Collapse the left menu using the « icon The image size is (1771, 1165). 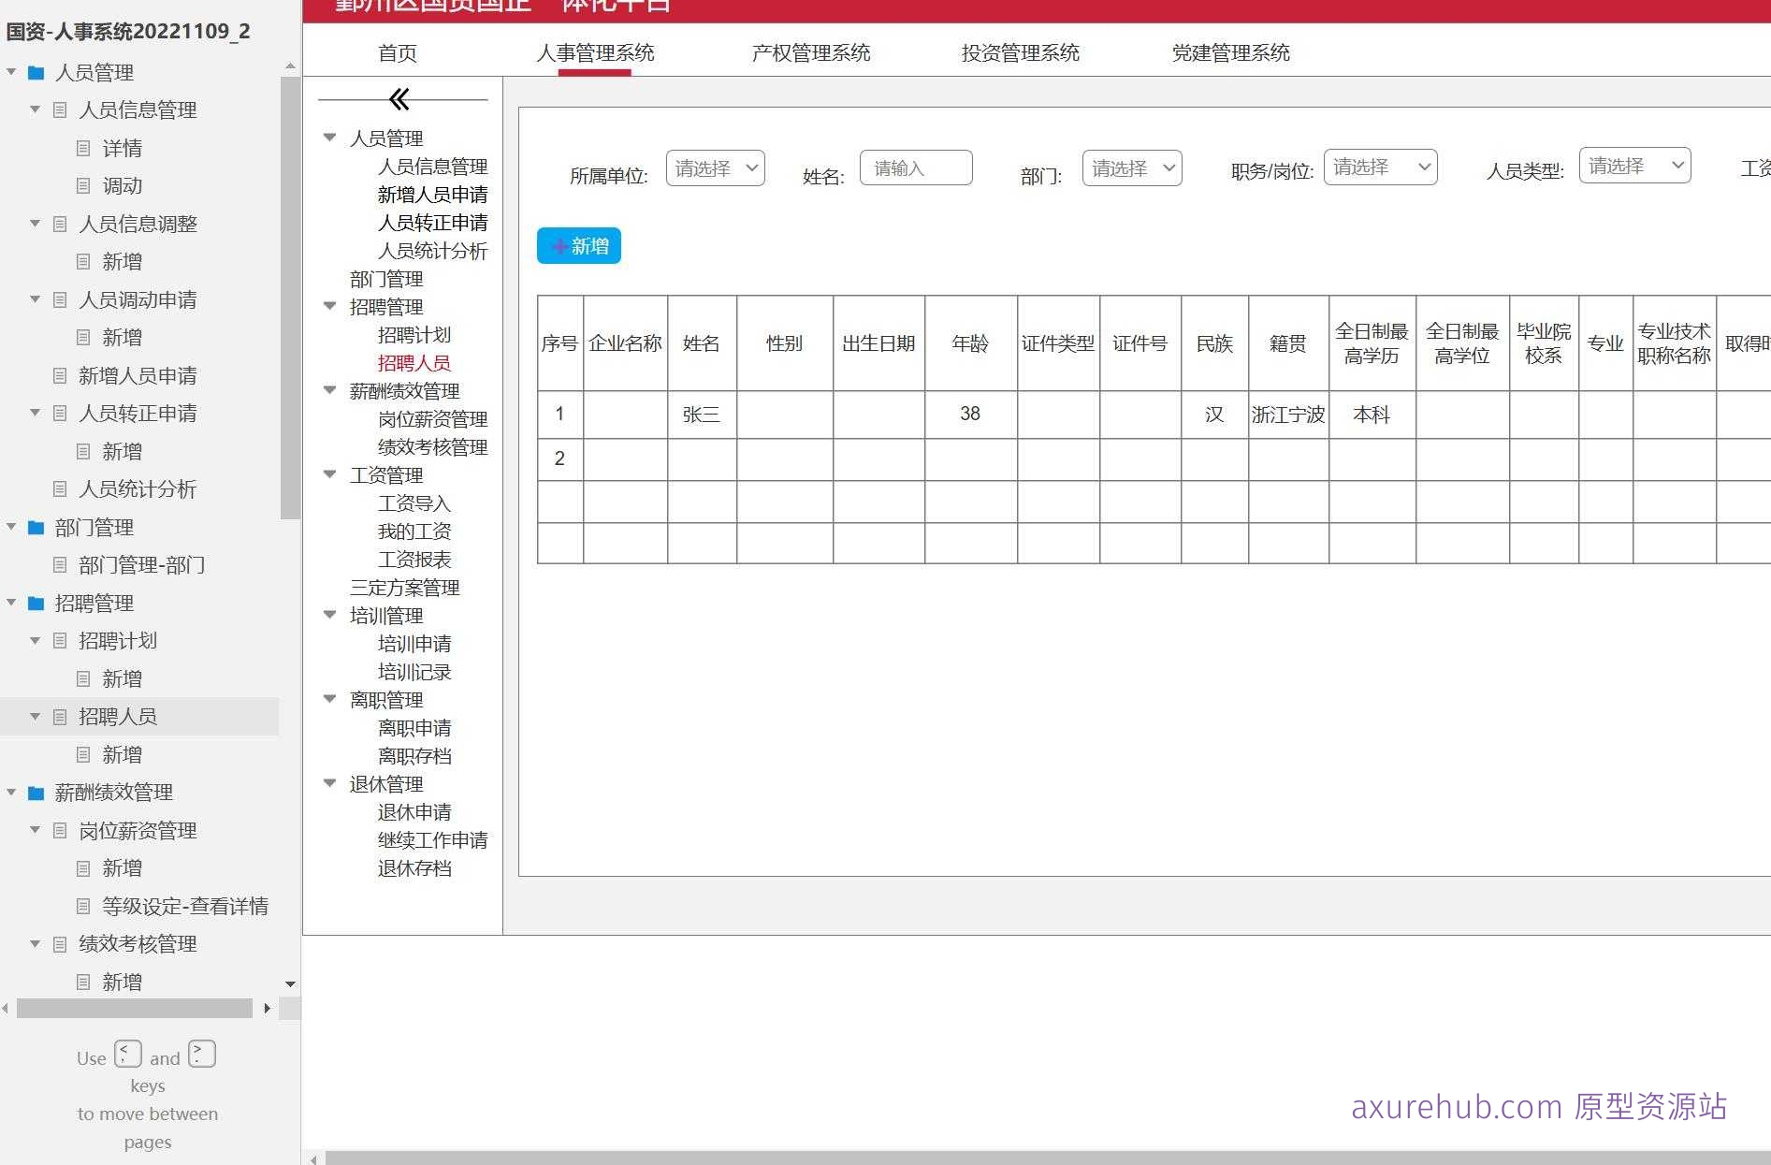coord(401,96)
